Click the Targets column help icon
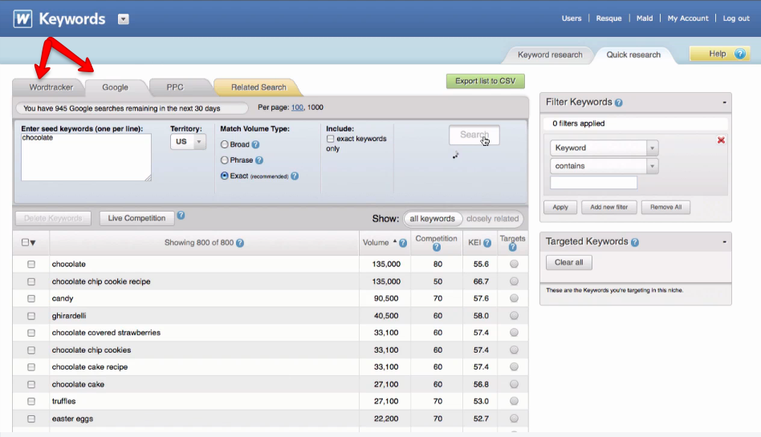Image resolution: width=761 pixels, height=437 pixels. point(512,247)
